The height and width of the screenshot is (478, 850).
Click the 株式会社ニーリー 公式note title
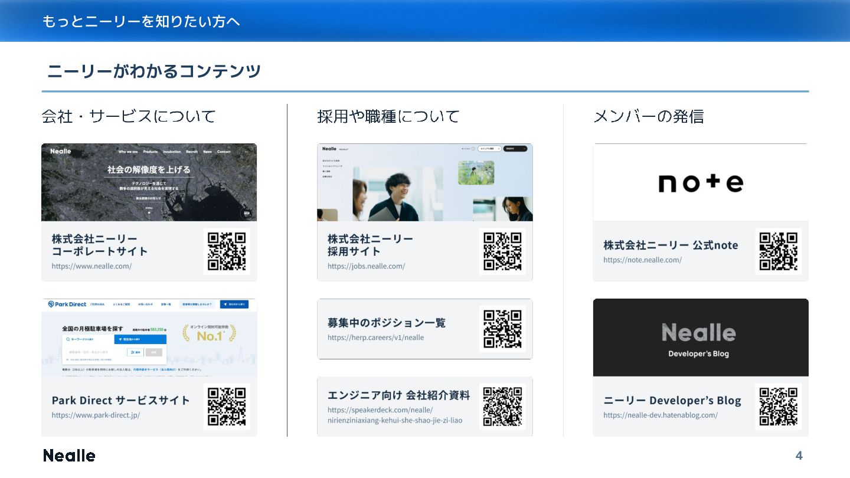[671, 245]
